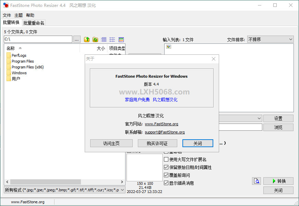This screenshot has height=206, width=299.
Task: Maximize the FastStone Photo Resizer window
Action: [x=275, y=5]
